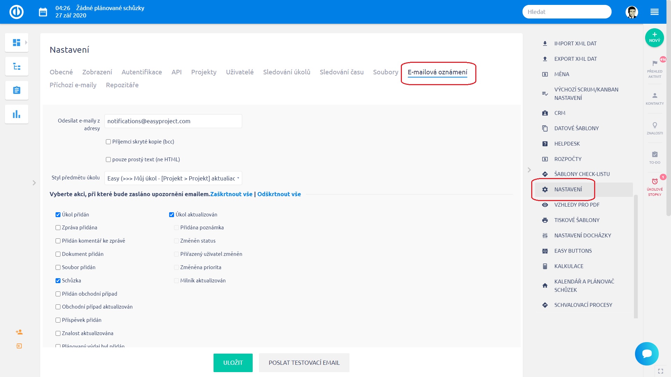Check pouze prostý text (ne HTML)

point(108,160)
